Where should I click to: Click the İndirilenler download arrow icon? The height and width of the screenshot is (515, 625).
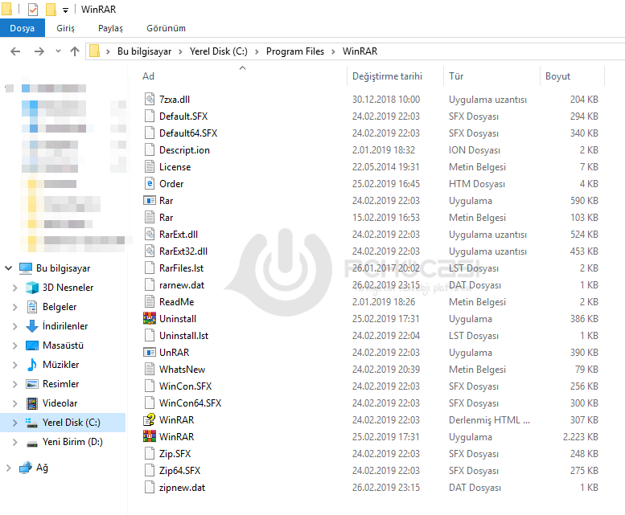(32, 326)
